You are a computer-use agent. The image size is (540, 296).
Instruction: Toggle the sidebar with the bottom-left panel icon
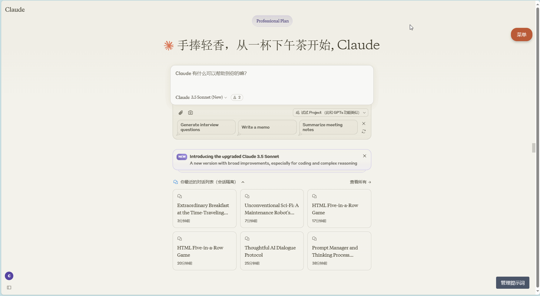[9, 288]
